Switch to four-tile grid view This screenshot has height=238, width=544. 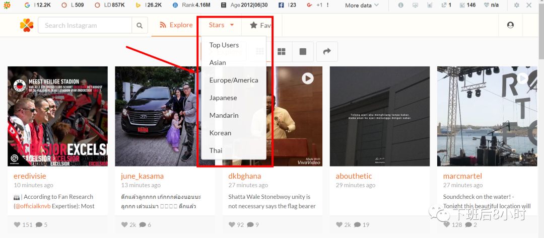coord(282,52)
